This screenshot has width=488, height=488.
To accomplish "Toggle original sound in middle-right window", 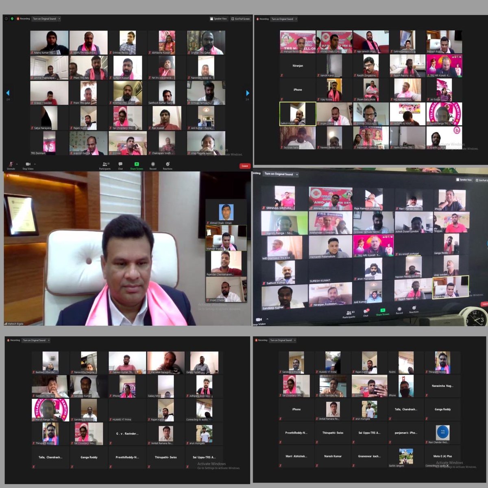I will tap(279, 174).
